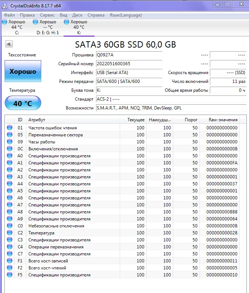Open the Сервис menu
Screen dimensions: 249x293
pyautogui.click(x=47, y=15)
